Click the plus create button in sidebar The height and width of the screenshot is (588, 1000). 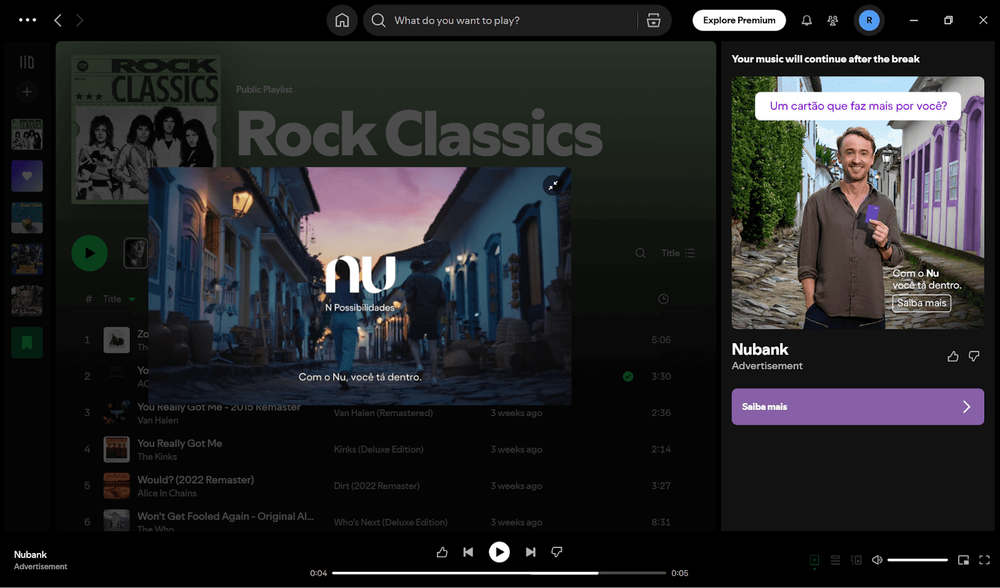27,92
